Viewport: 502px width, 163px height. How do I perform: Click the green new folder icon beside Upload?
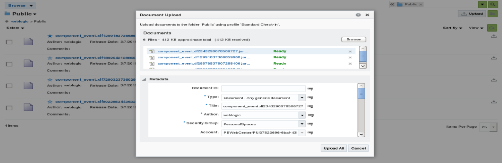pos(492,14)
